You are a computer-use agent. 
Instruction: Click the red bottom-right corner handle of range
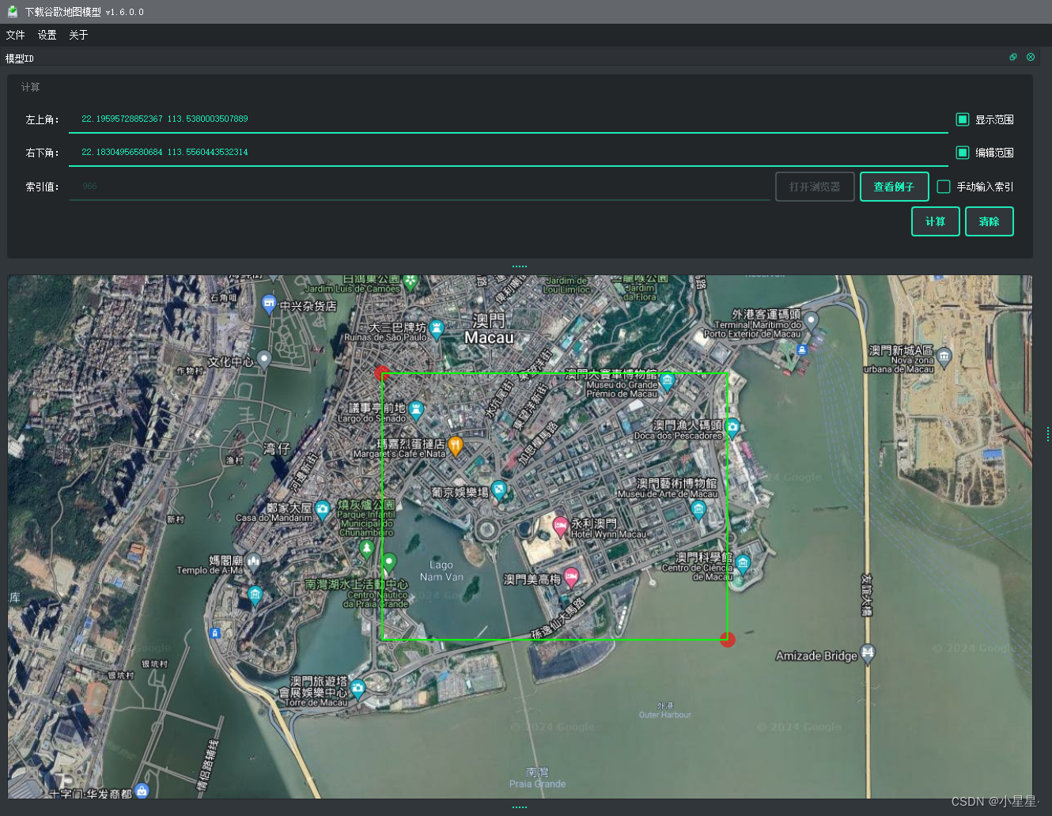728,639
